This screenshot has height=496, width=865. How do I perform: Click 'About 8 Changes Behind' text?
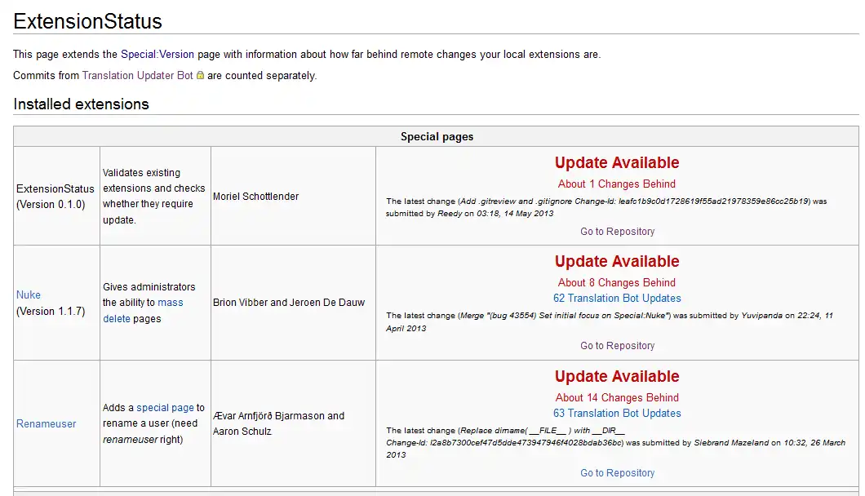(617, 283)
